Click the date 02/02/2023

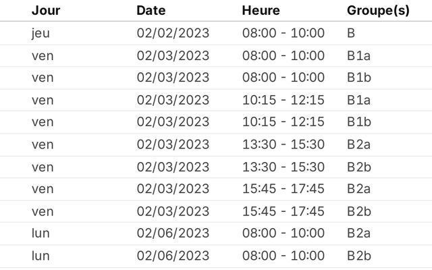(173, 33)
